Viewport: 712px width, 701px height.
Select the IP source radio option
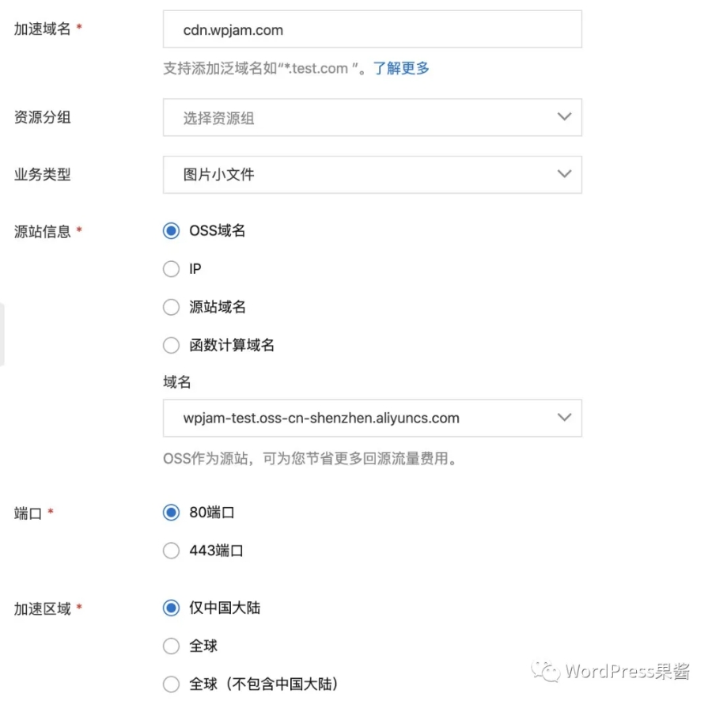[x=171, y=269]
